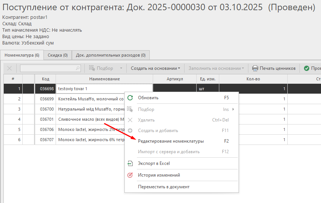Image resolution: width=321 pixels, height=203 pixels.
Task: Expand the Заполнить на основании dropdown
Action: click(216, 68)
